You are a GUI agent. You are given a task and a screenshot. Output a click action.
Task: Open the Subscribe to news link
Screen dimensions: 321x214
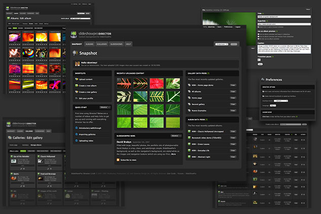click(x=128, y=160)
